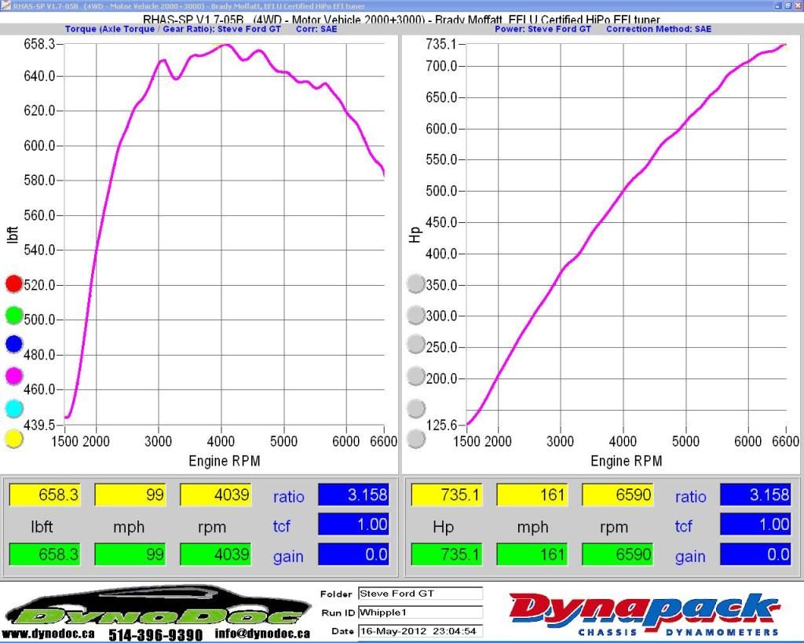Click the gray circle beside 125.6 Hp
This screenshot has width=804, height=643.
416,438
